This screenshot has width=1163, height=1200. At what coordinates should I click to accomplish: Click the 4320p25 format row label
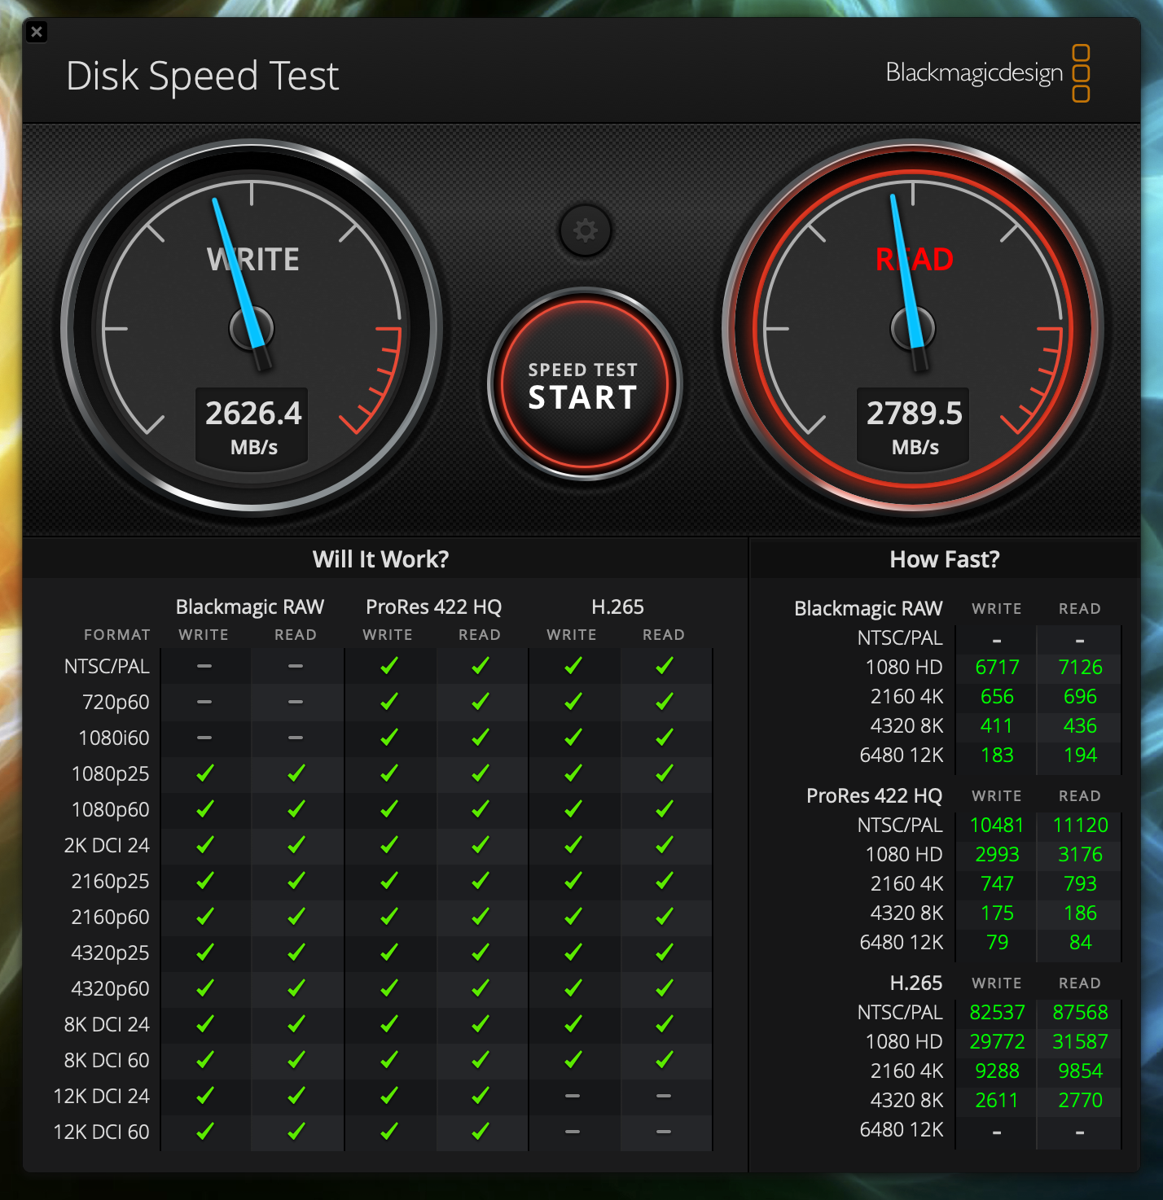pos(111,953)
